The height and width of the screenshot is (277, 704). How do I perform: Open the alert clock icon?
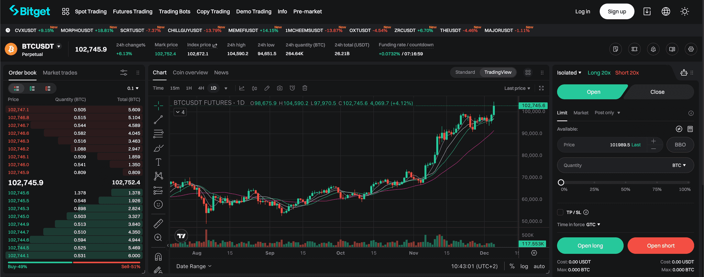click(292, 88)
